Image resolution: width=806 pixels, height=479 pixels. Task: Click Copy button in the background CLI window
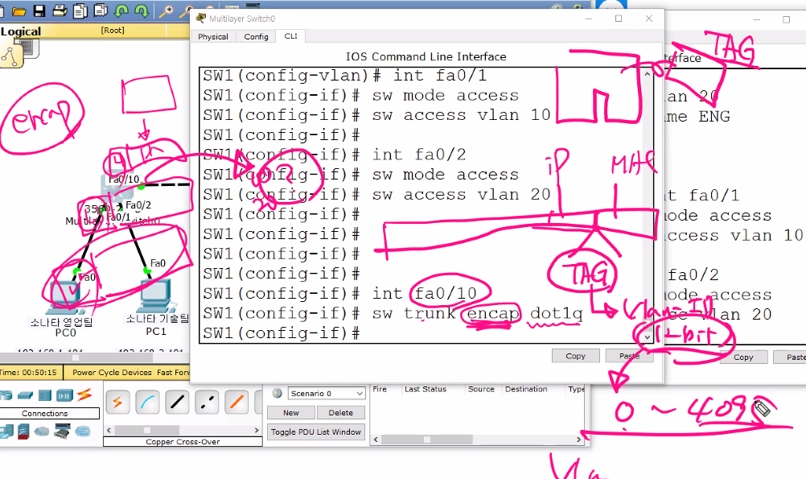[x=743, y=357]
